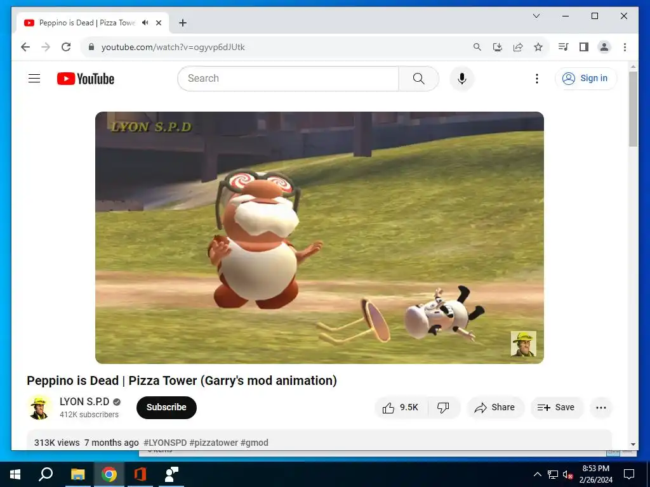This screenshot has width=650, height=487.
Task: Mute tab using the speaker icon on tab
Action: pos(145,23)
